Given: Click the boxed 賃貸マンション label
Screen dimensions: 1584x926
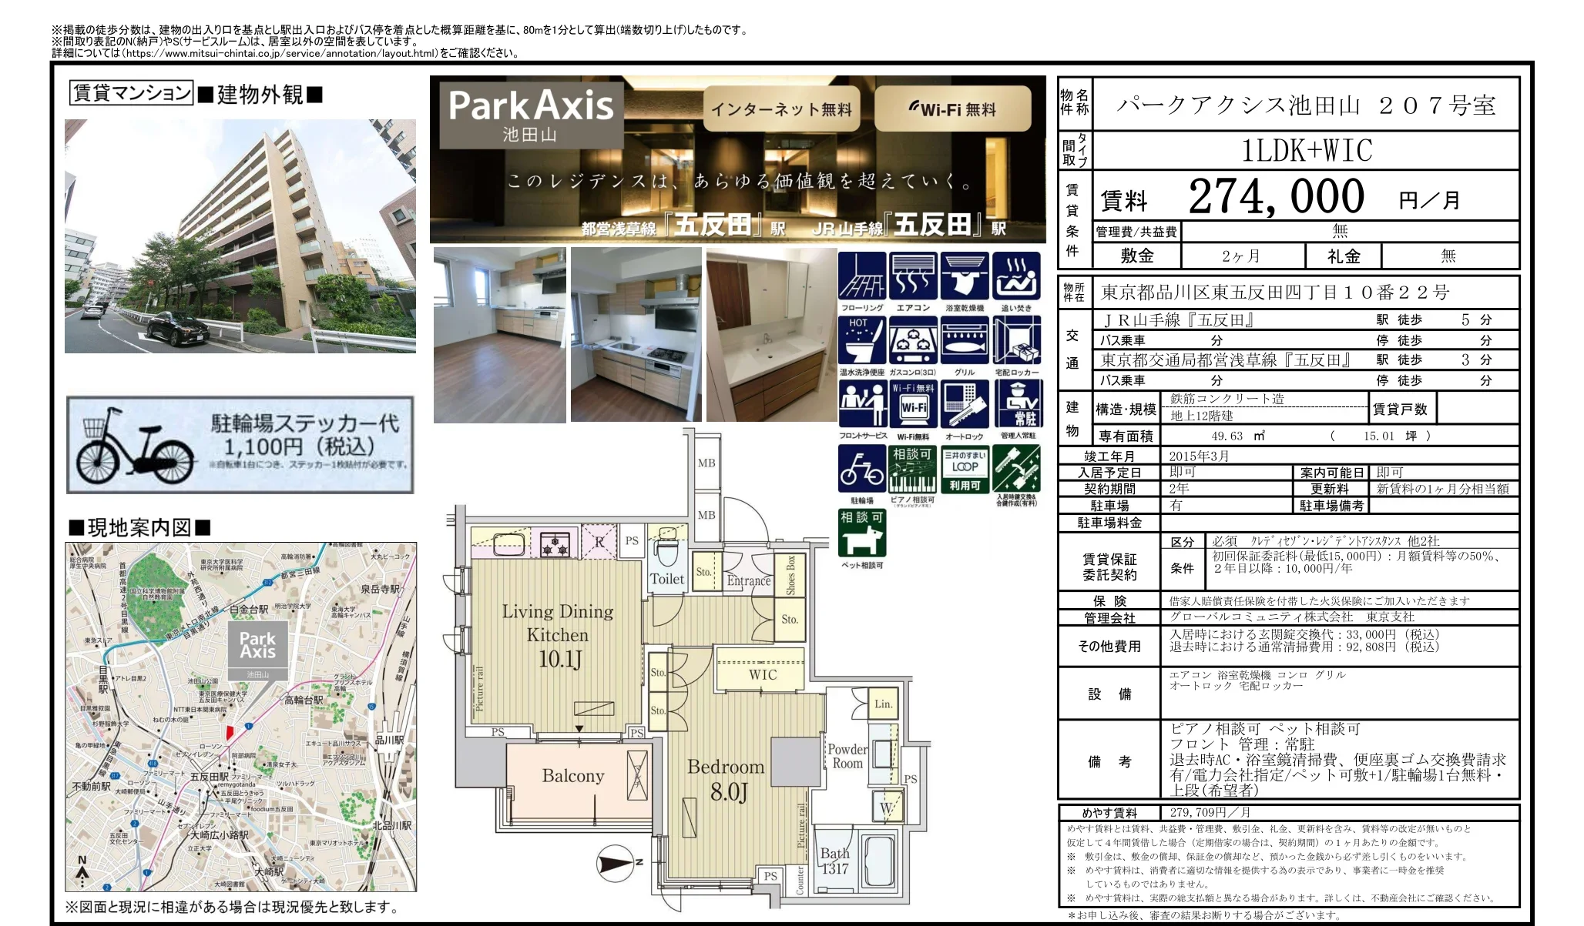Looking at the screenshot, I should point(131,93).
